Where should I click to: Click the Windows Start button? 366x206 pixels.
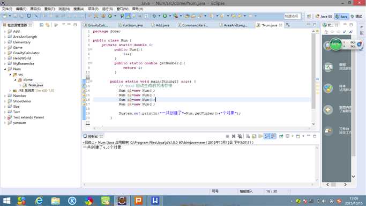click(6, 201)
